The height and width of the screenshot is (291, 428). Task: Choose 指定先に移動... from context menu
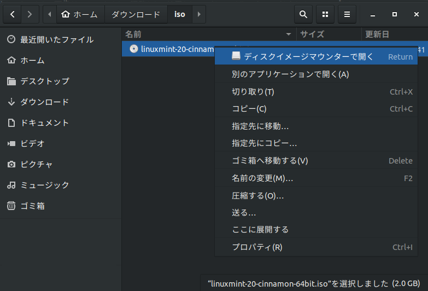(x=316, y=126)
